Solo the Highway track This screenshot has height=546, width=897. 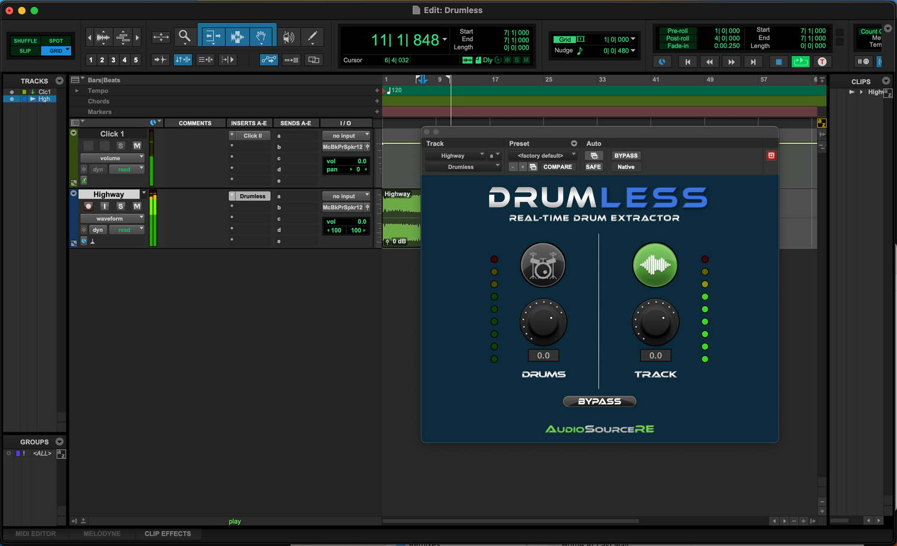(121, 206)
